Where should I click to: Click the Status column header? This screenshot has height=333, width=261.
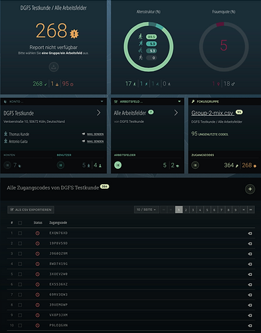38,223
